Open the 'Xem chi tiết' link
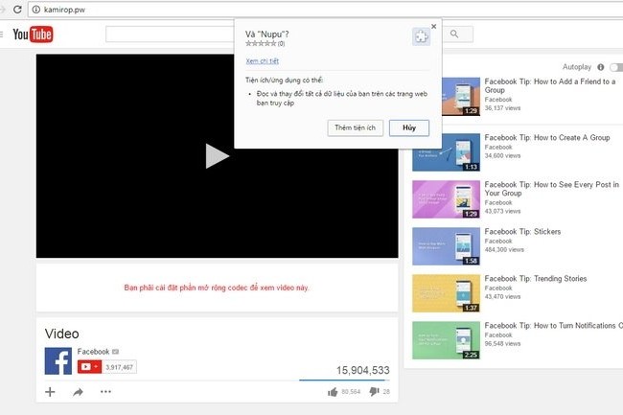The width and height of the screenshot is (623, 415). pos(263,60)
